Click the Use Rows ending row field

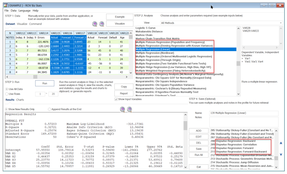coord(53,94)
